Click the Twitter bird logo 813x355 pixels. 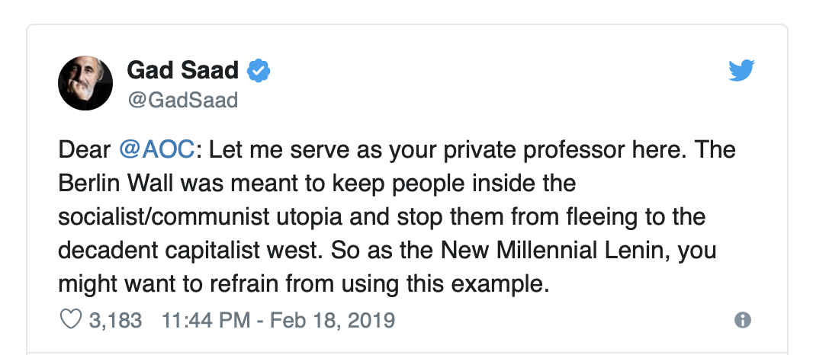pos(741,71)
